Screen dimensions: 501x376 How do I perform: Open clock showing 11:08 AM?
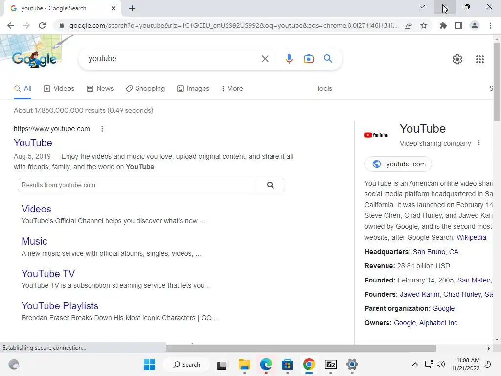(x=466, y=364)
